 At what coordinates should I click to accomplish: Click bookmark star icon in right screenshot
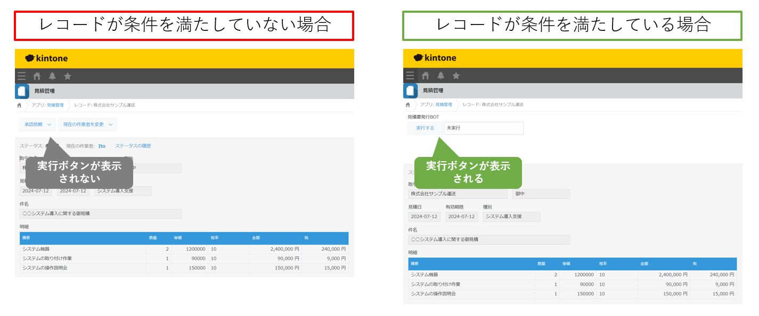(456, 76)
